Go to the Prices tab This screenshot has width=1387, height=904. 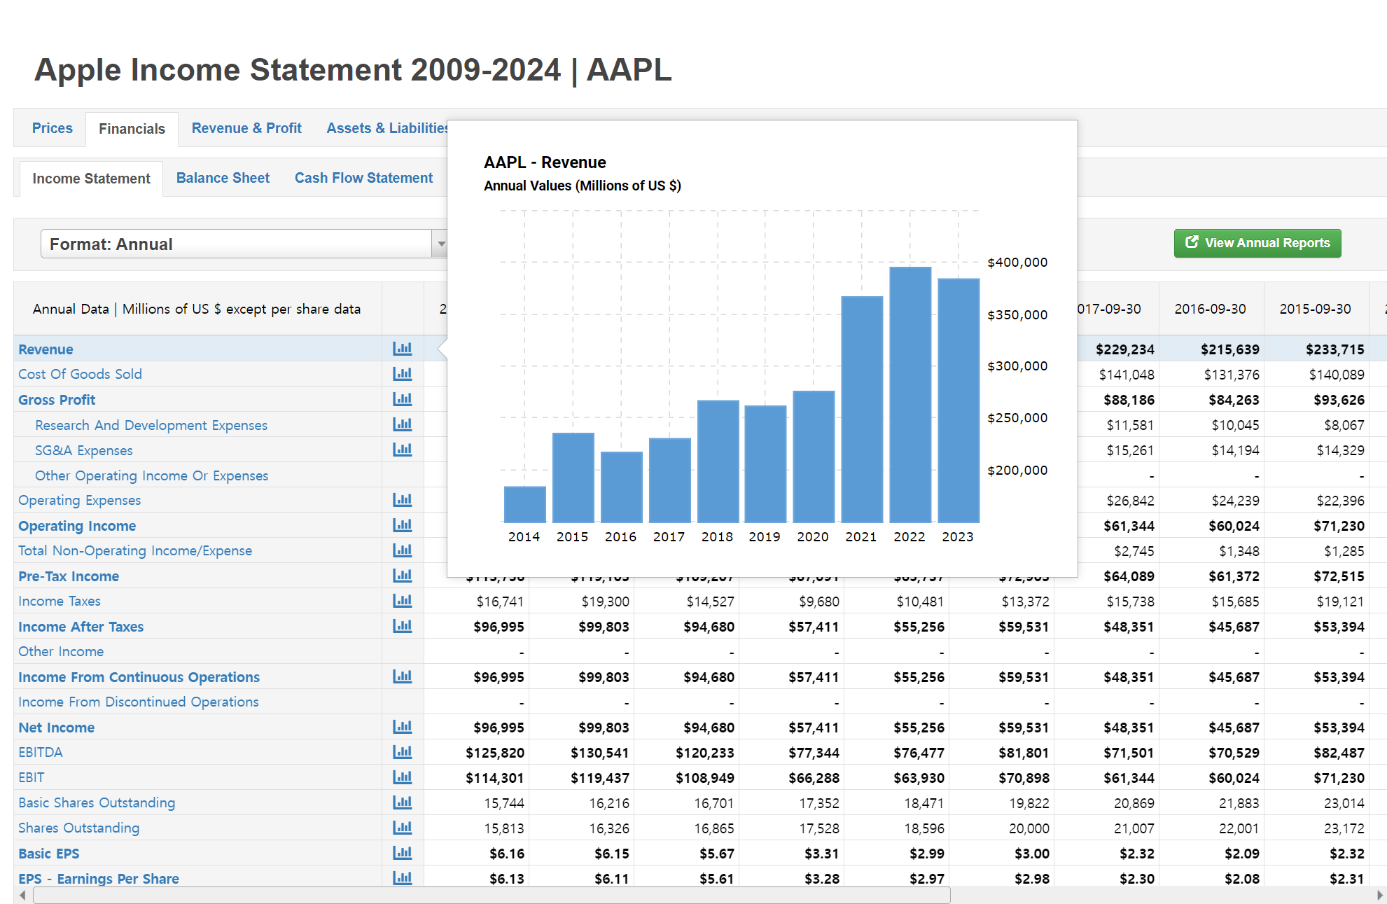[x=52, y=128]
